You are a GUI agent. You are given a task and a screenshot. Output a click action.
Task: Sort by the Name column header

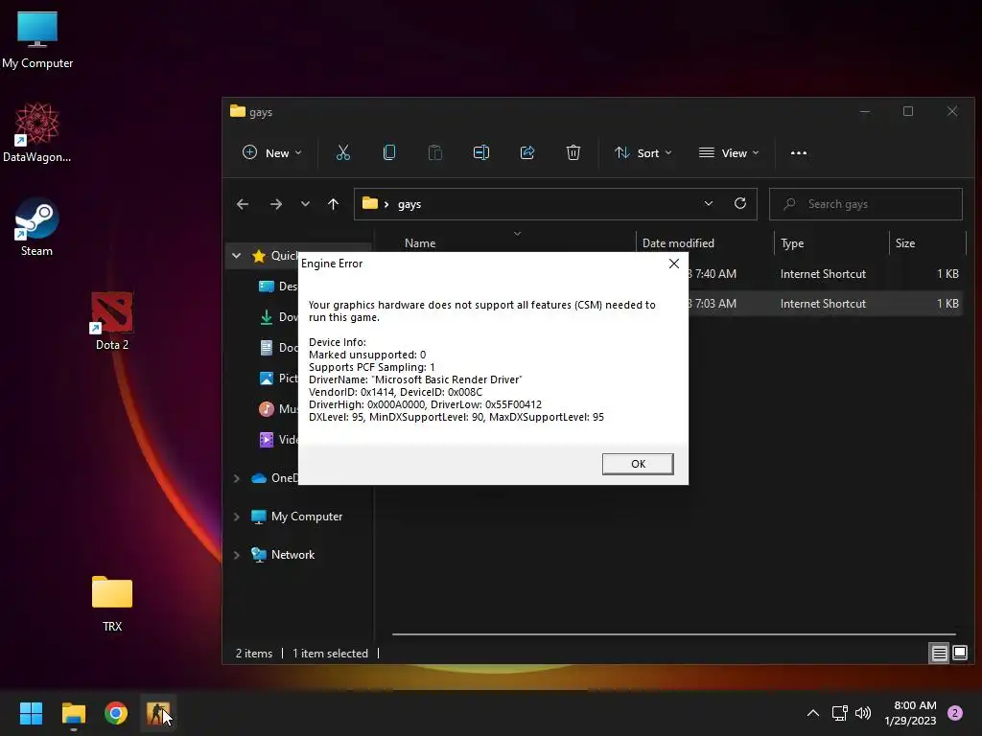pyautogui.click(x=420, y=242)
